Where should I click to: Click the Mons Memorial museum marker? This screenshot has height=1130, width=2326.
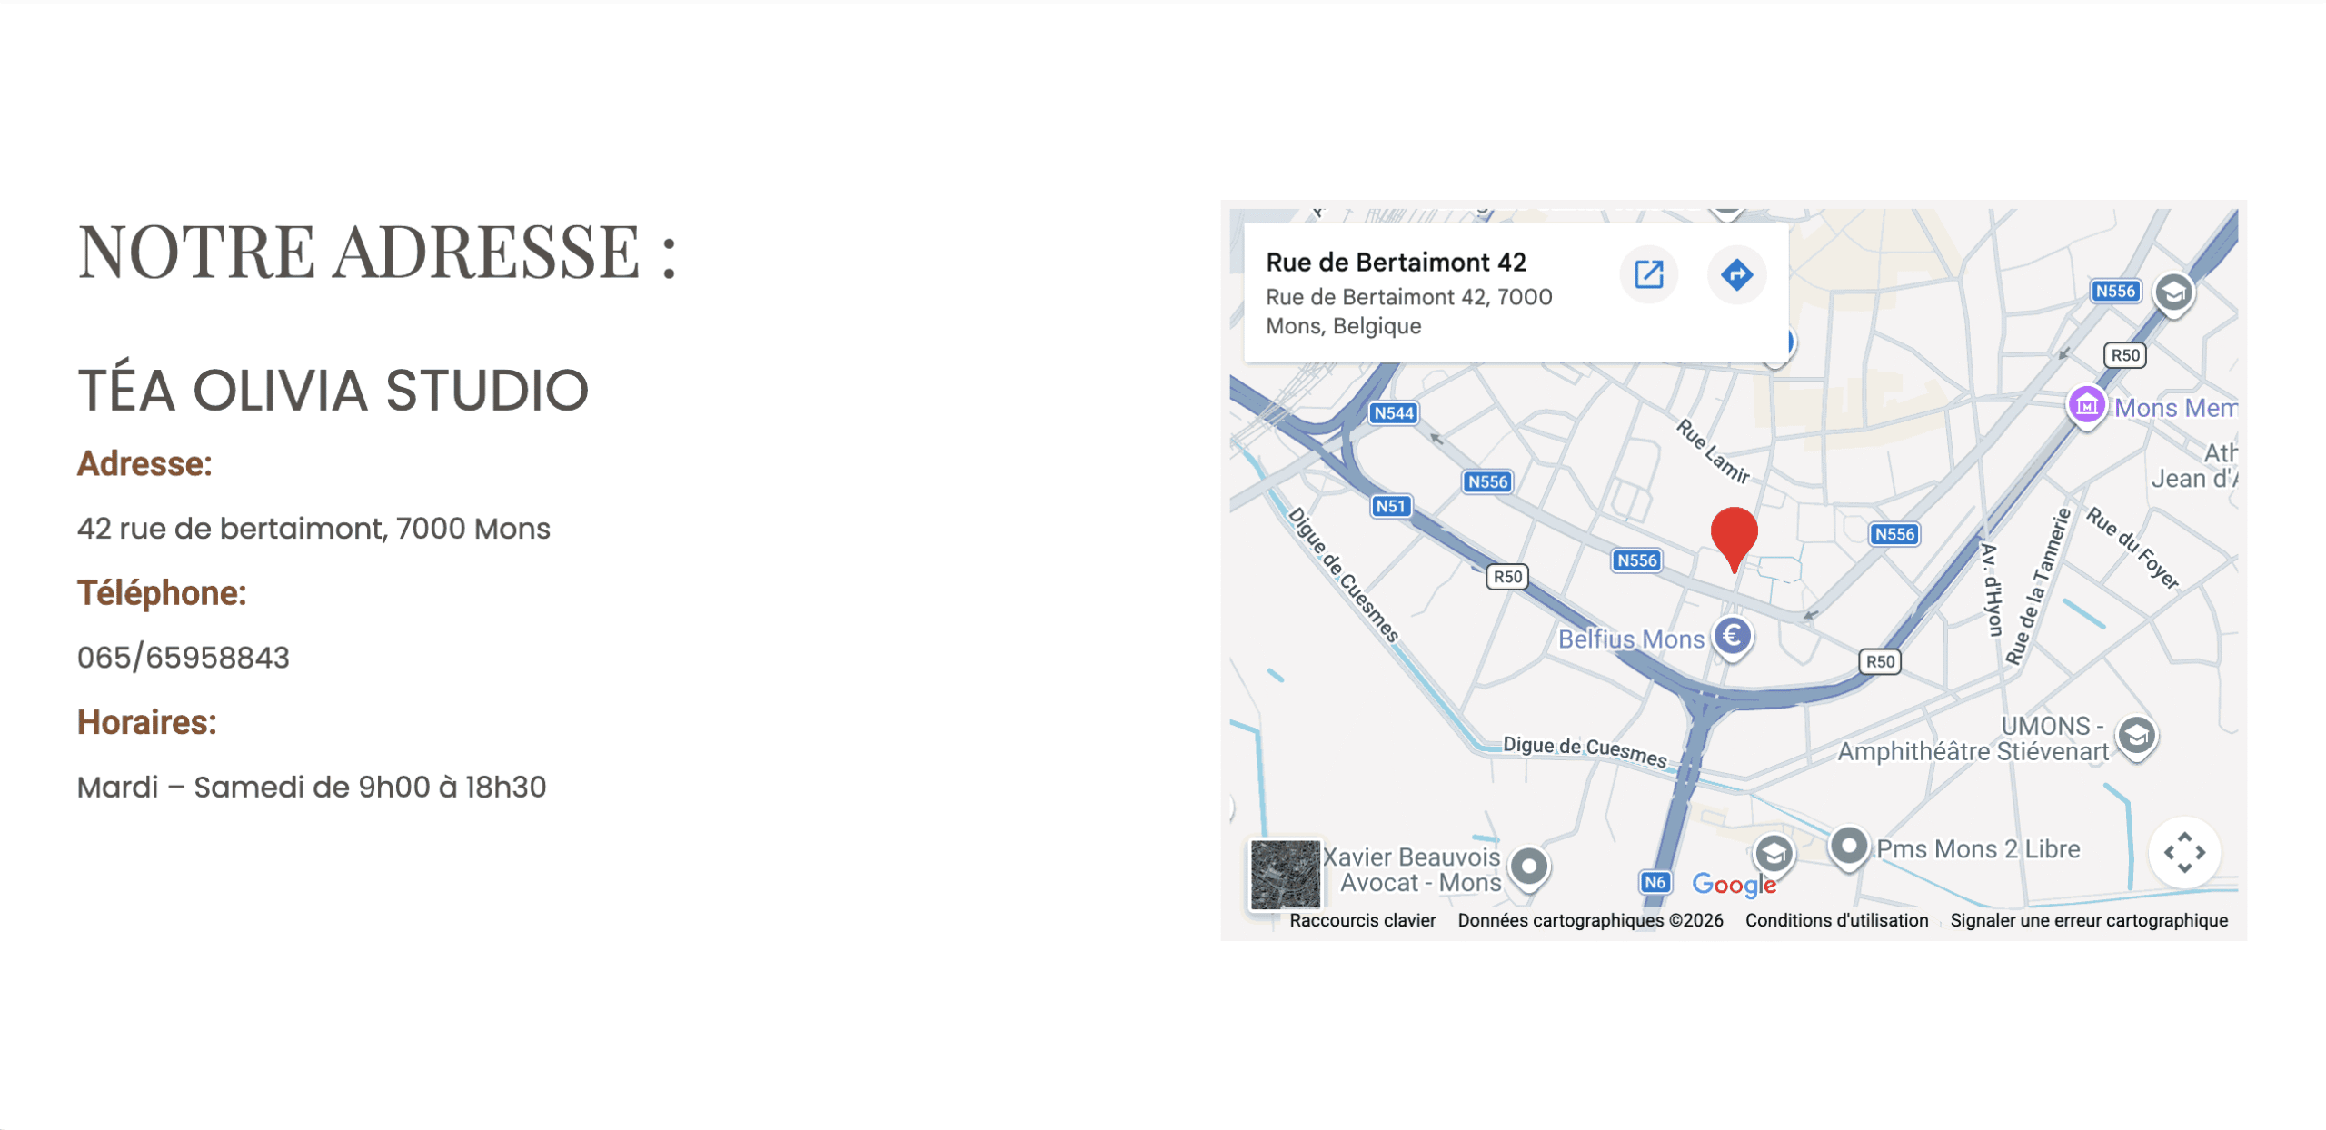(2086, 406)
